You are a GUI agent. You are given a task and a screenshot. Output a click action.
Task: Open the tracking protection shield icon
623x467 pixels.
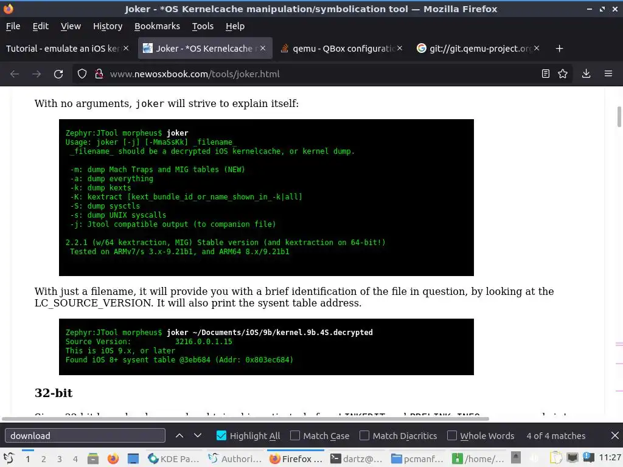tap(82, 74)
